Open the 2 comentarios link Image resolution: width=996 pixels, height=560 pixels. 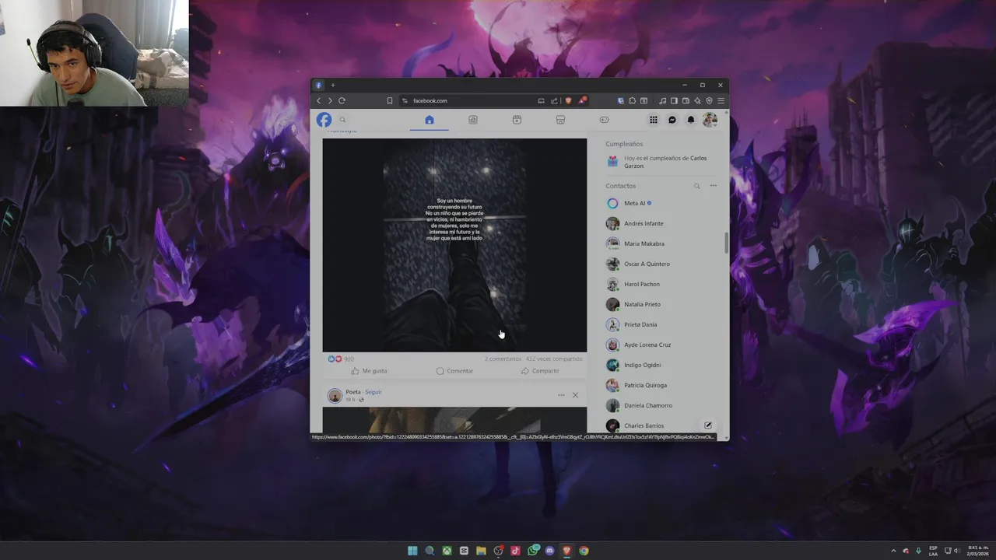[x=503, y=359]
